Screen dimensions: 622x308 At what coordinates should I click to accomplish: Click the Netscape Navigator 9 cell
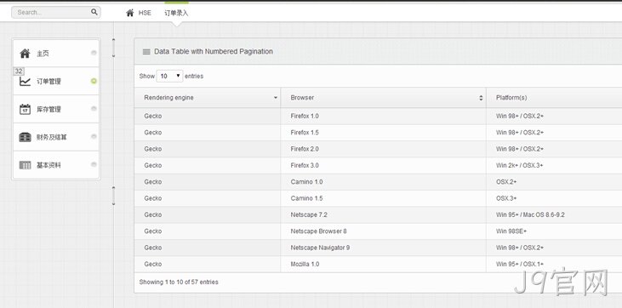pos(383,248)
